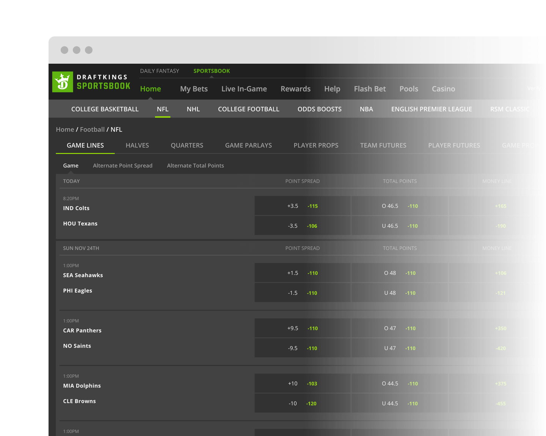Bet Under 48 Seahawks-Eagles total
This screenshot has height=436, width=546.
coord(400,293)
